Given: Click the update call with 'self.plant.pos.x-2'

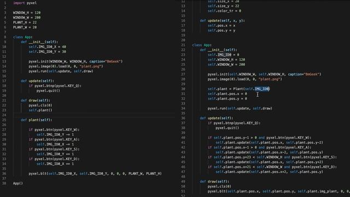Looking at the screenshot, I should (x=269, y=152).
